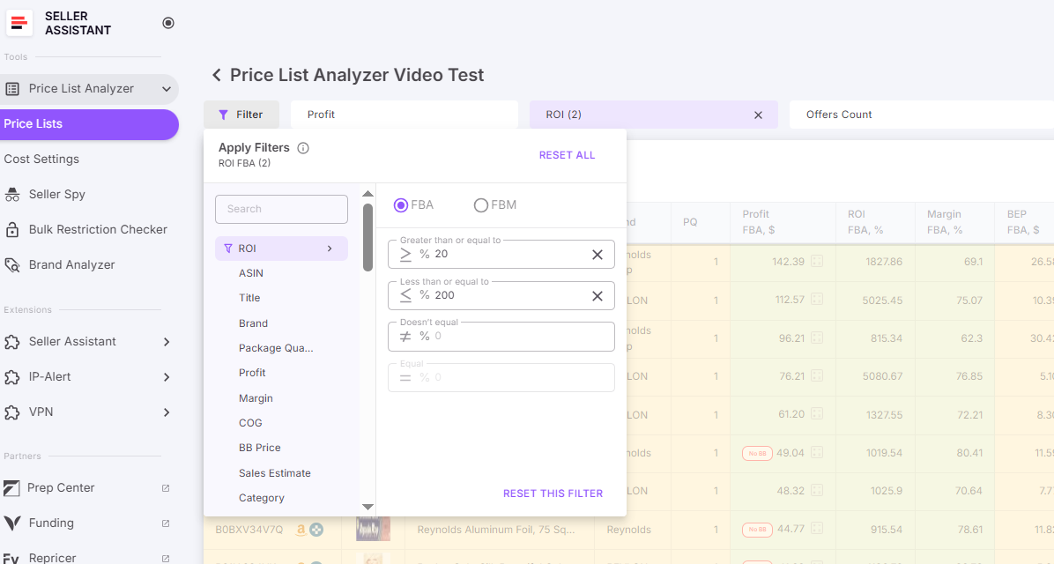Click the back arrow beside page title

click(x=216, y=75)
